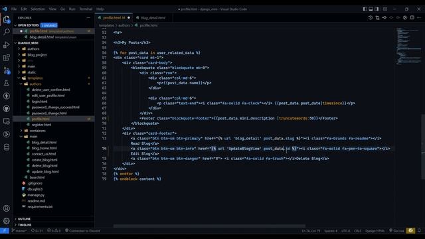Open the Terminal menu

click(x=86, y=9)
